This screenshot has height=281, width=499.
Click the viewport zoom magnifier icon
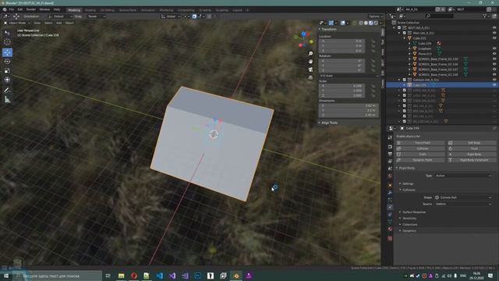coord(310,54)
